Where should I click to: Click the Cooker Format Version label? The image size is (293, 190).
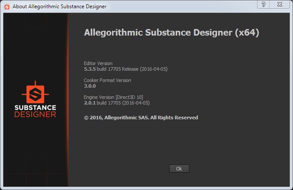[107, 80]
